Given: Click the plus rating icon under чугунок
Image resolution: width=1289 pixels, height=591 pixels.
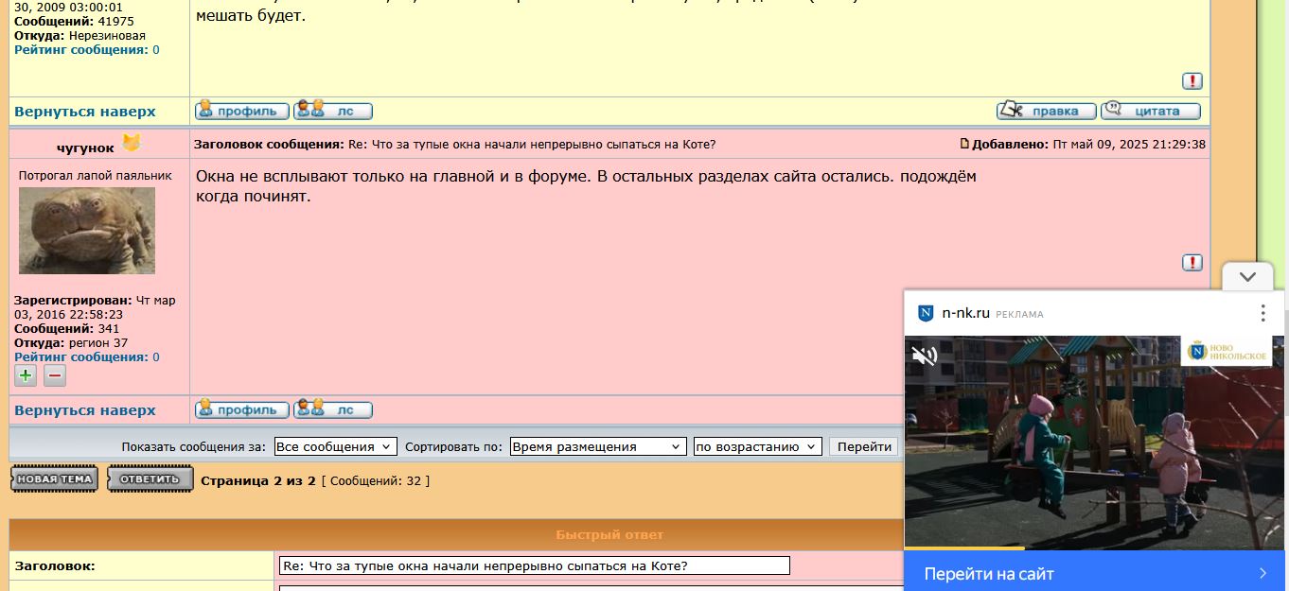Looking at the screenshot, I should 26,375.
